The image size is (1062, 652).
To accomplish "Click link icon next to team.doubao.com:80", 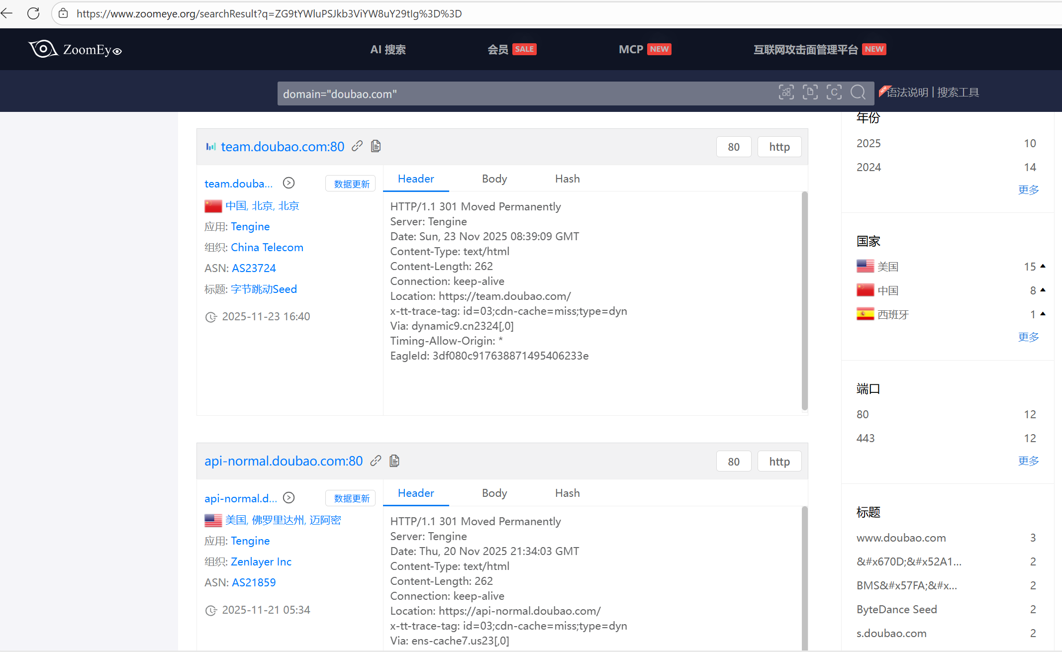I will (x=357, y=146).
